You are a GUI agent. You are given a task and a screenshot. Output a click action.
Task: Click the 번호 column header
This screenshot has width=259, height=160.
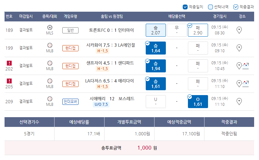[x=9, y=16]
